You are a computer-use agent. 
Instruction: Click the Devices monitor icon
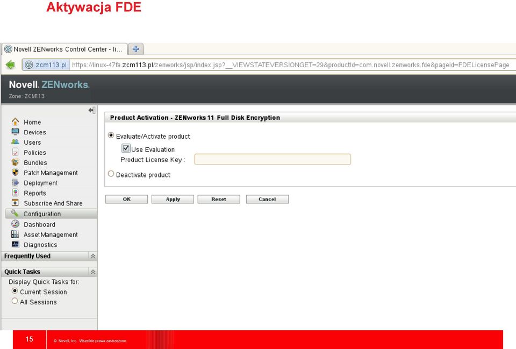(16, 132)
